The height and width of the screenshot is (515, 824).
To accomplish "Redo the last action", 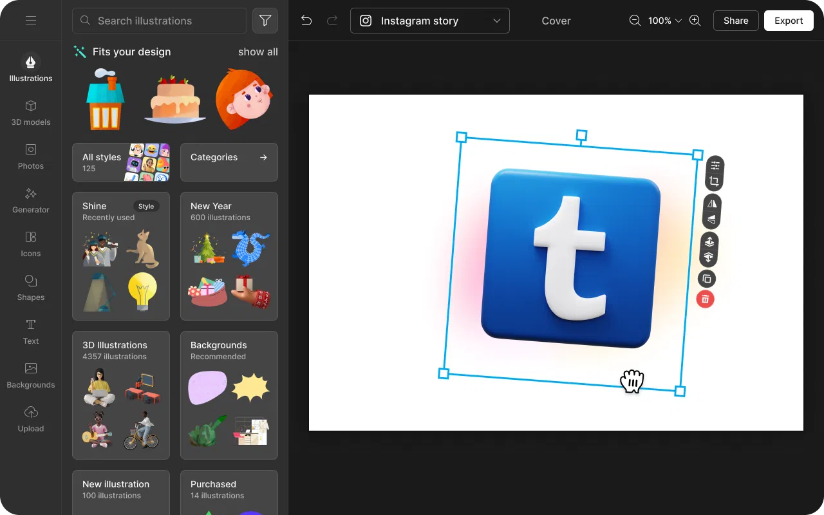I will 332,21.
